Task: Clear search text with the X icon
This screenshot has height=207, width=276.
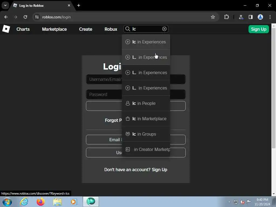Action: pyautogui.click(x=164, y=29)
